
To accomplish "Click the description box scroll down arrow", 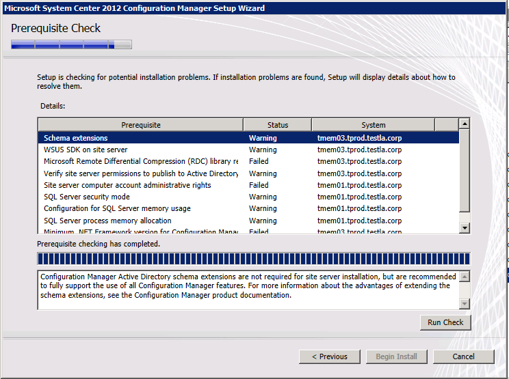I will tap(465, 304).
